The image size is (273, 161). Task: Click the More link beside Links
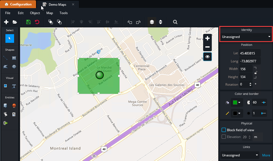pyautogui.click(x=266, y=155)
